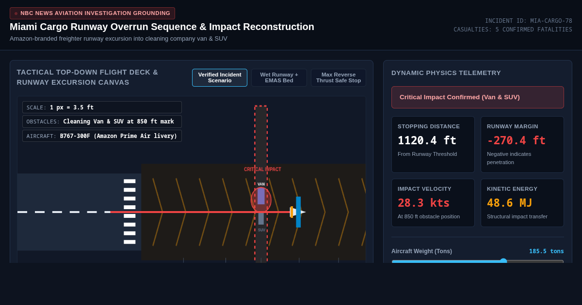
Task: Click the AIRCRAFT B767-300F label
Action: (102, 136)
